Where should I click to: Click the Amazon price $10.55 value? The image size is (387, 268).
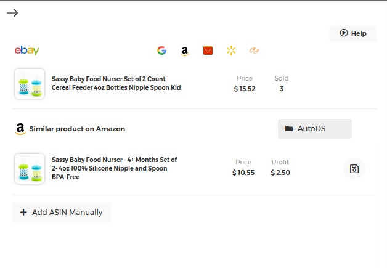click(243, 173)
